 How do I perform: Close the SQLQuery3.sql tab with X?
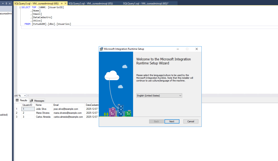65,3
